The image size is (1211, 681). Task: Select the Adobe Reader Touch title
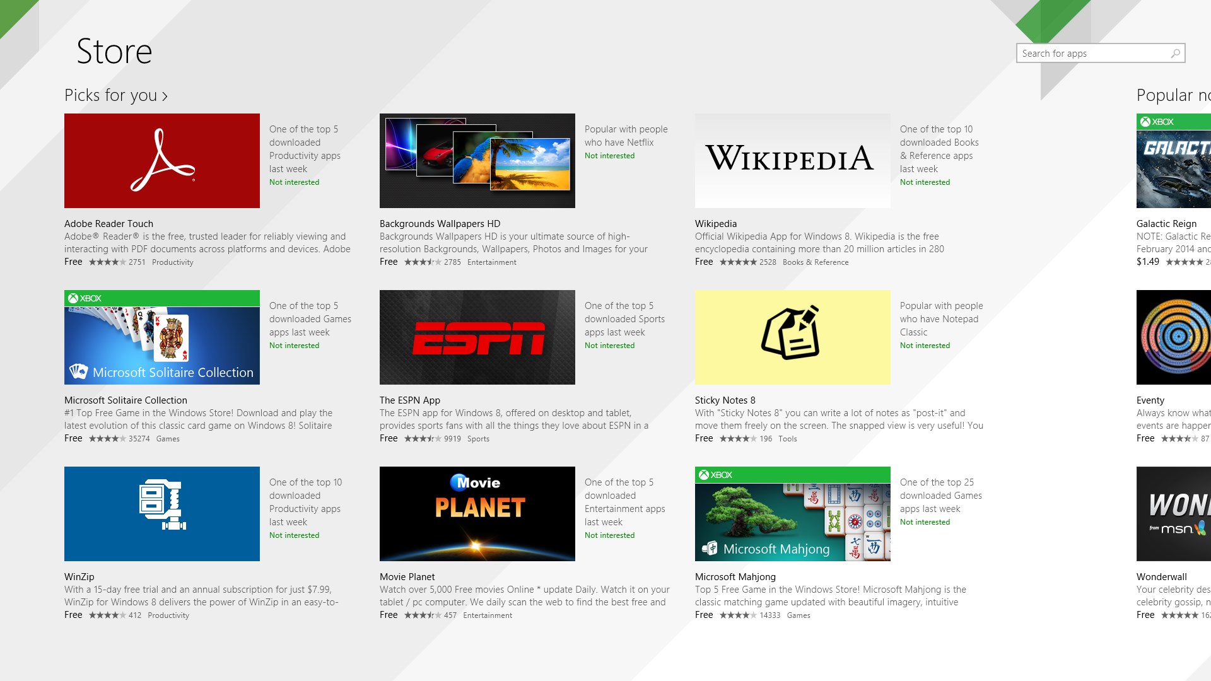108,224
